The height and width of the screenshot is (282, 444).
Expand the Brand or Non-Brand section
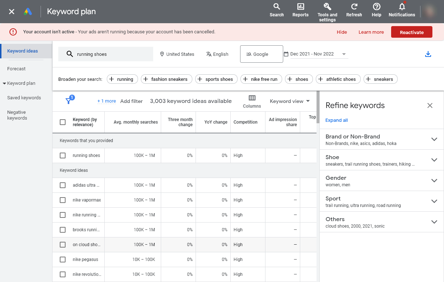point(434,140)
